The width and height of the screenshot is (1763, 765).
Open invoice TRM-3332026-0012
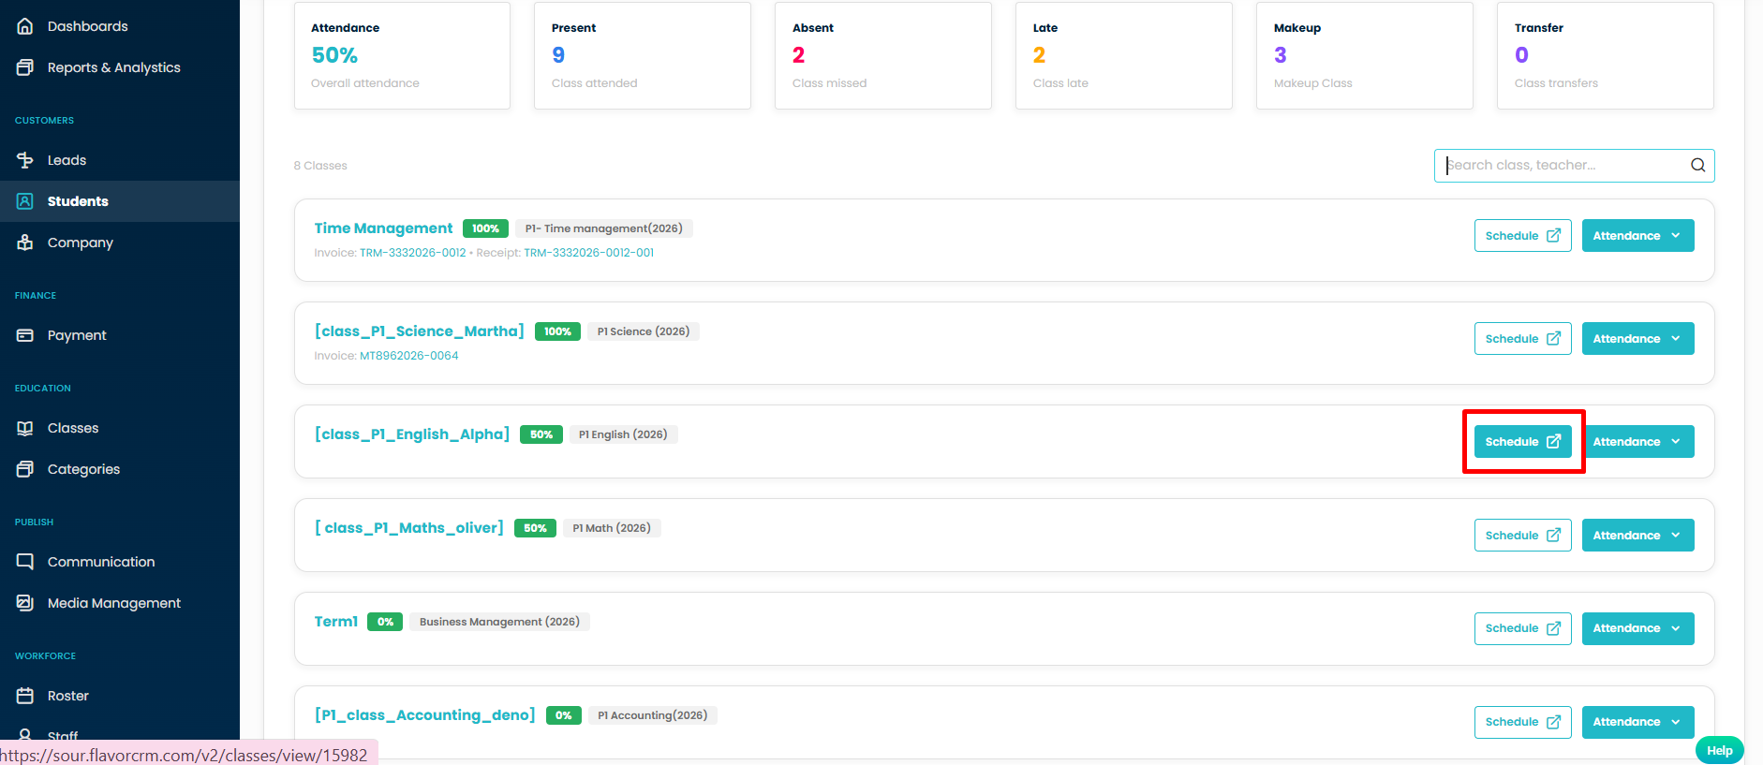(412, 253)
